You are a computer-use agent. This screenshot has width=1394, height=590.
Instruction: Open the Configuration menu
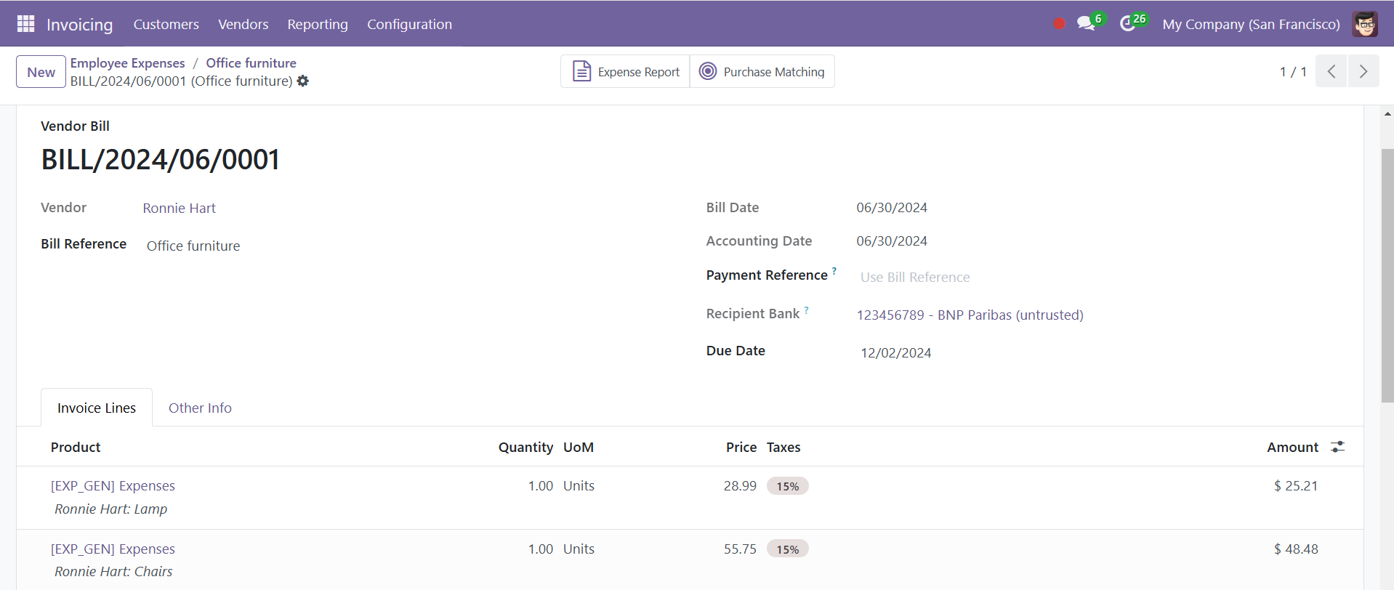point(409,24)
